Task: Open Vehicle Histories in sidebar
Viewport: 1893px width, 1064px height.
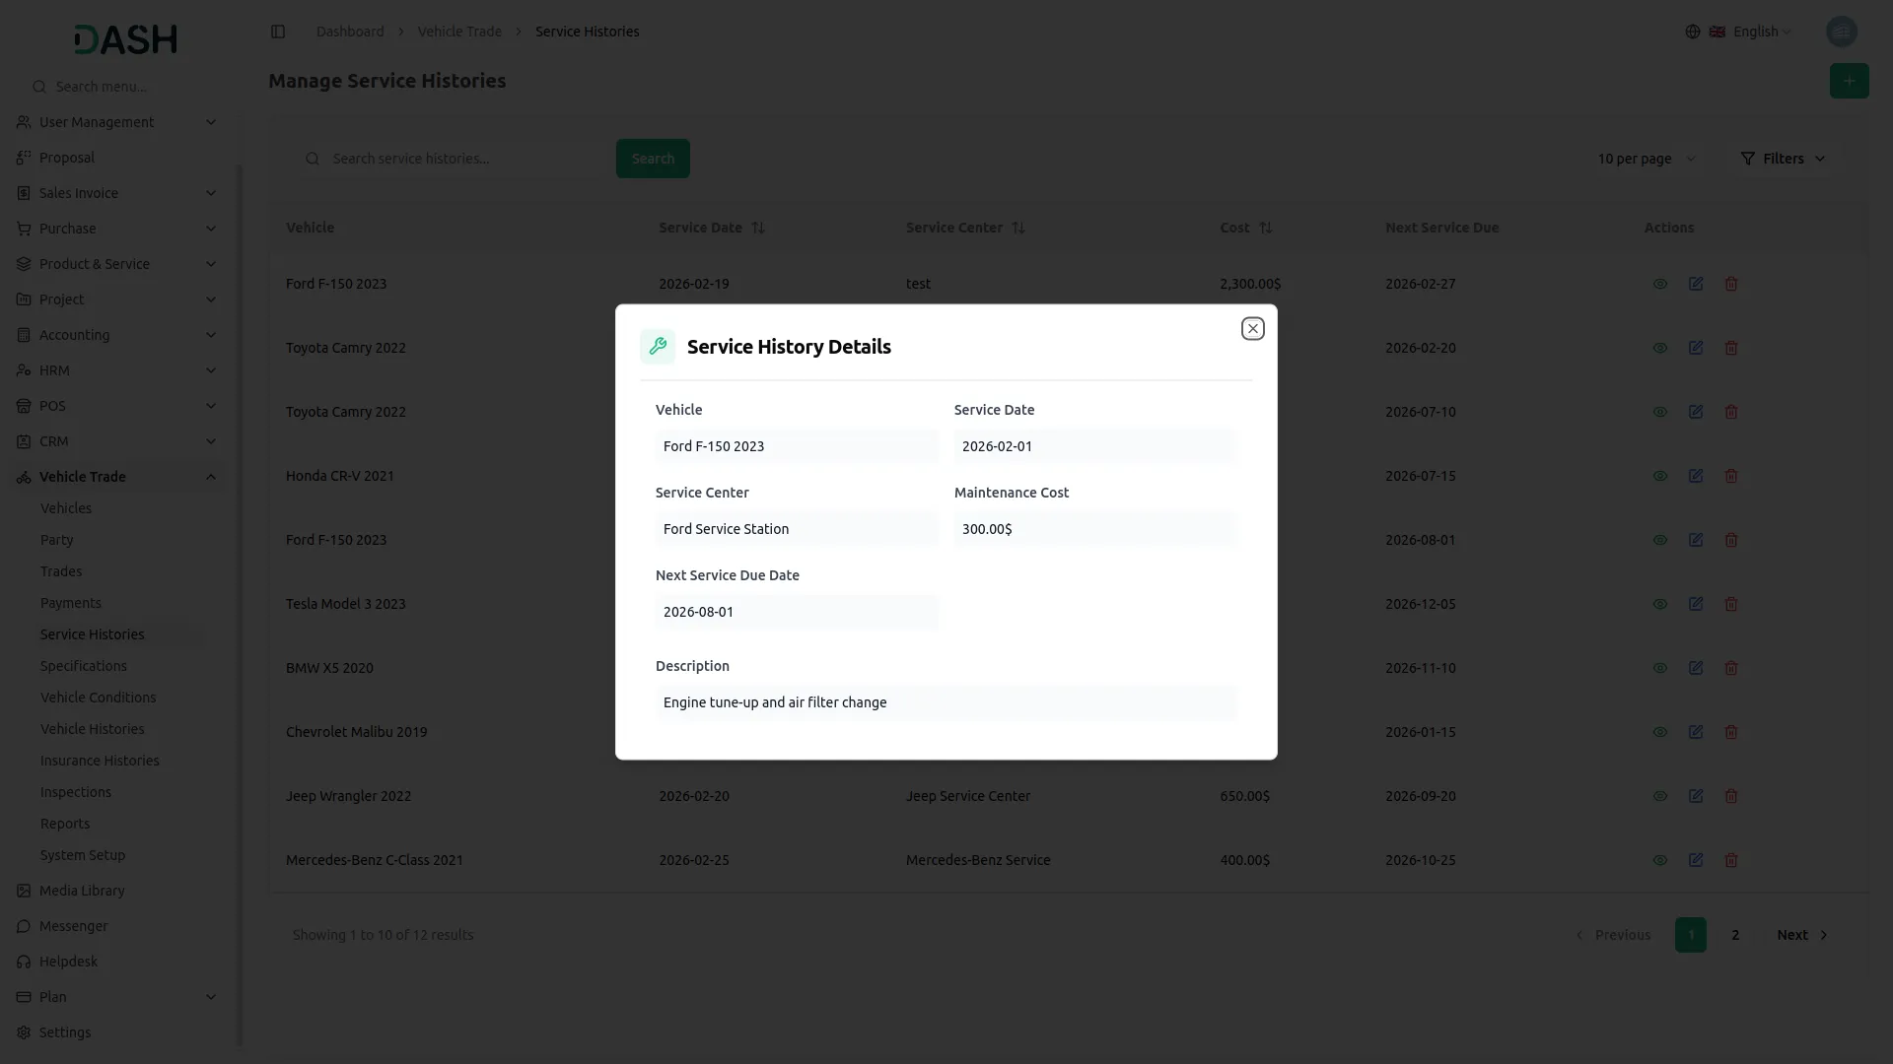Action: pyautogui.click(x=92, y=729)
